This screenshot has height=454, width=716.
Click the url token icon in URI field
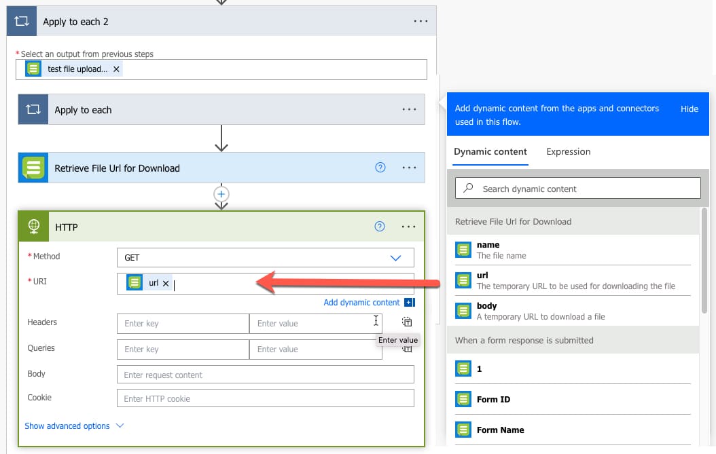135,282
